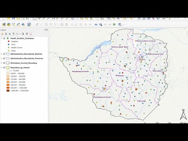Open the Vertex tool dropdown arrow

coord(59,25)
